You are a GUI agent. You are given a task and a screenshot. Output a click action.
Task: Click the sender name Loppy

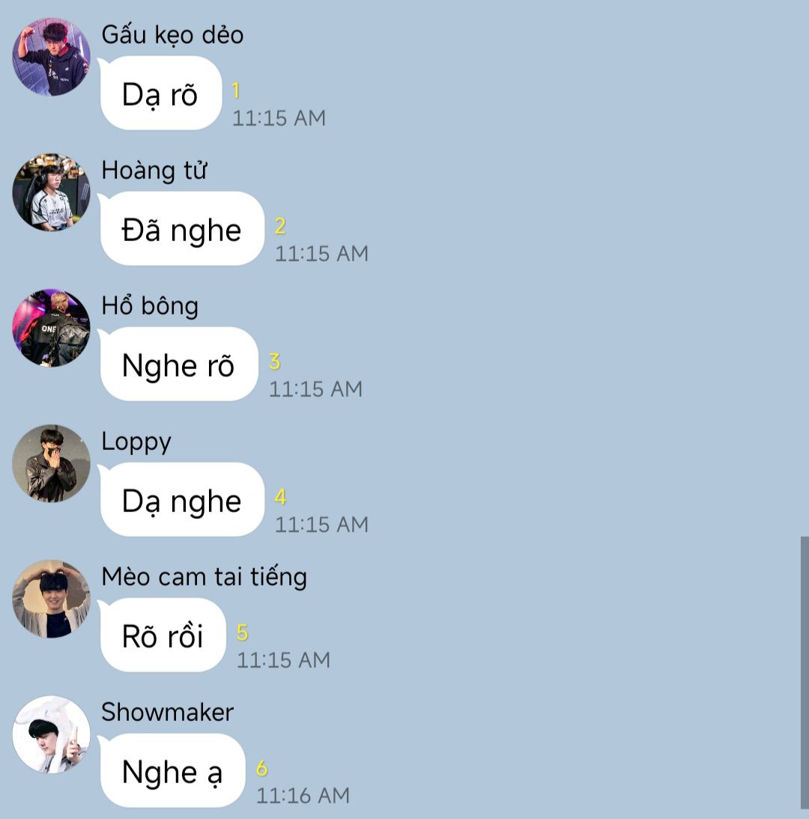pos(136,442)
